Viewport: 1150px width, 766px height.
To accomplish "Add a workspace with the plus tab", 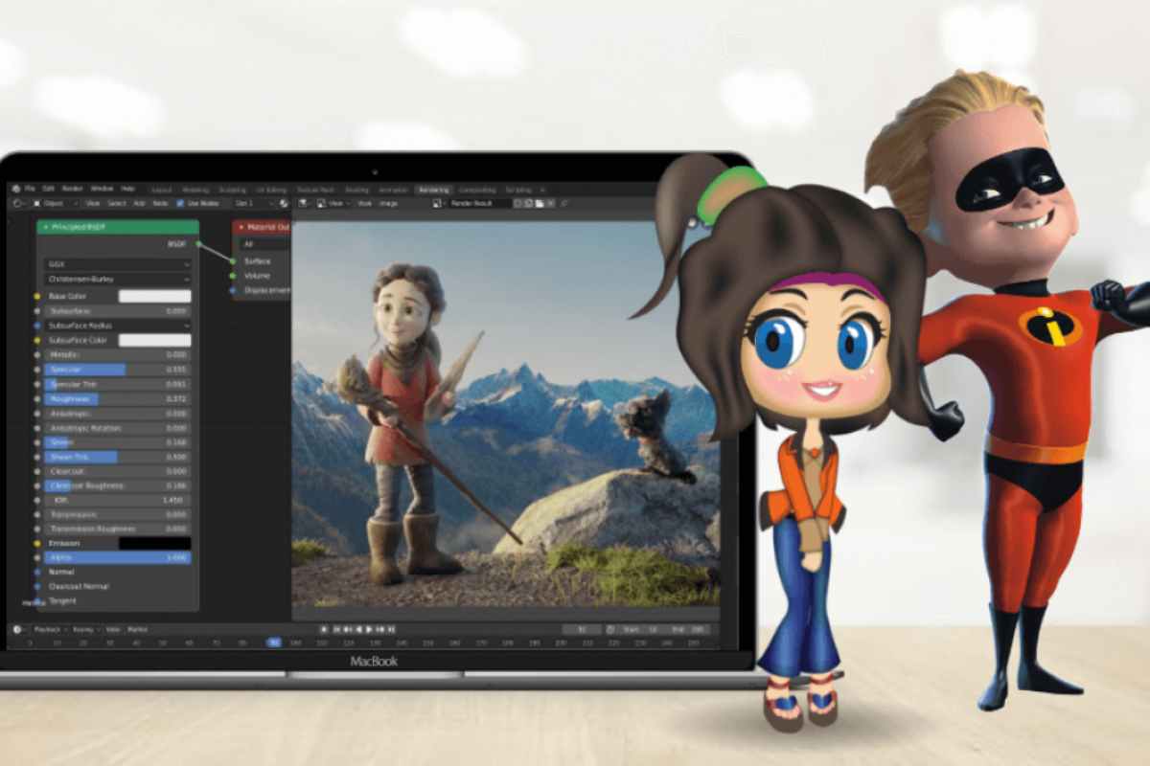I will click(x=542, y=190).
